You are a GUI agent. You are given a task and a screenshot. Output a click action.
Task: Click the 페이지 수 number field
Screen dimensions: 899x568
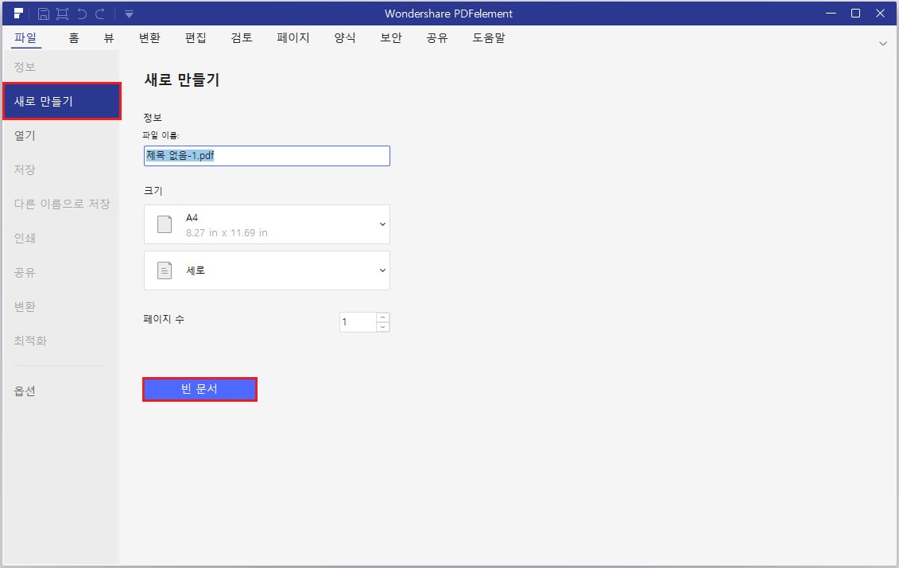pos(358,322)
